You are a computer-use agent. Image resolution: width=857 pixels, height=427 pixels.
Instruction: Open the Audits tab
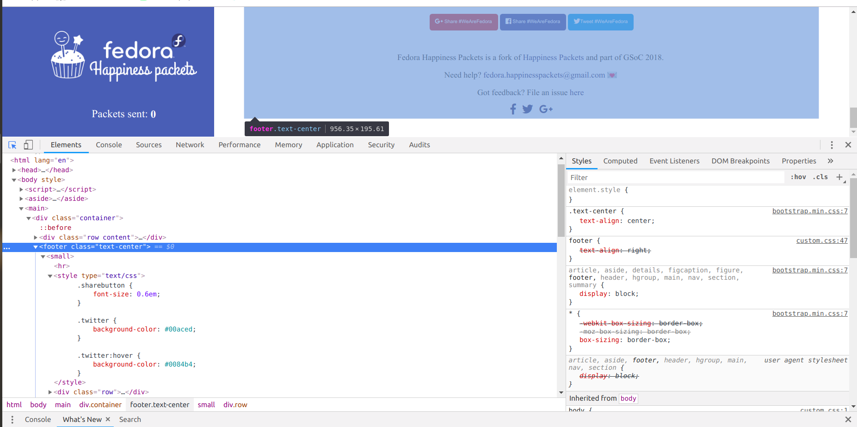419,145
